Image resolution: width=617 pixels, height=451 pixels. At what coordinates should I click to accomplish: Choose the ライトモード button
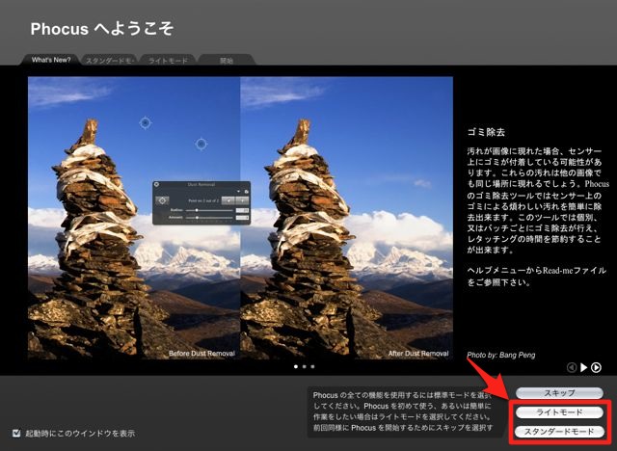pos(559,412)
